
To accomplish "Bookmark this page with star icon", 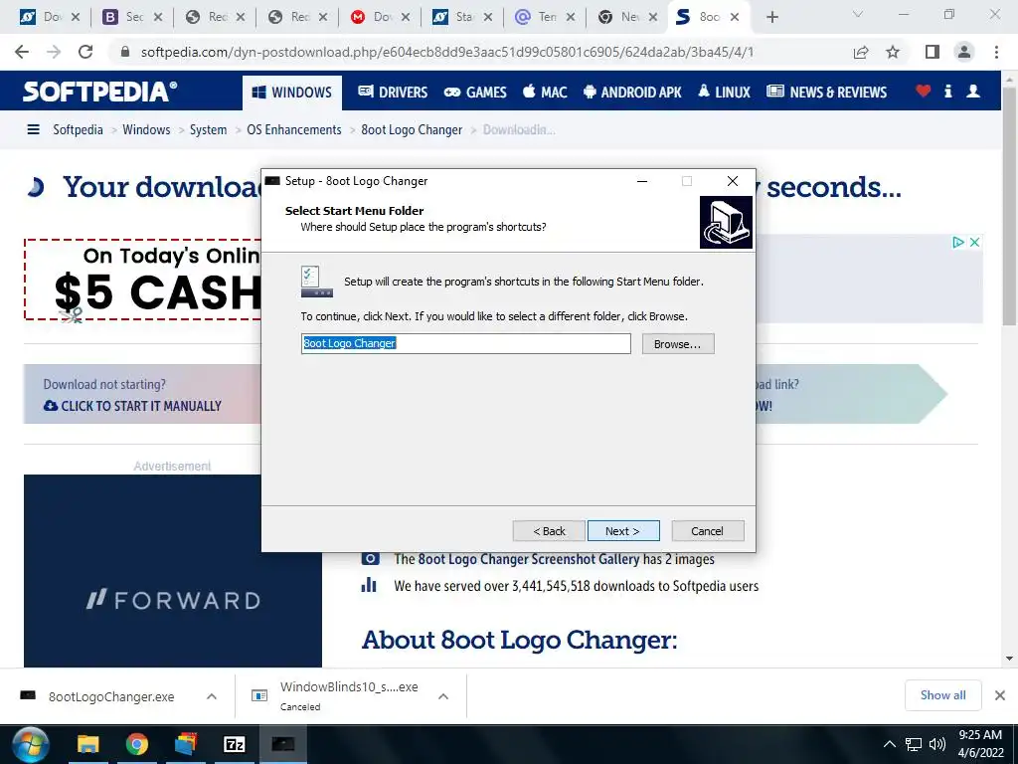I will click(x=894, y=52).
